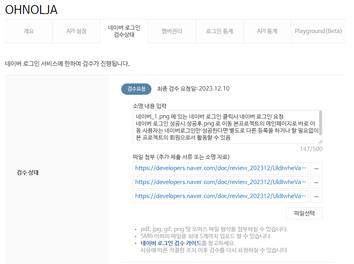Remove the second attached file with minus button

coord(316,182)
